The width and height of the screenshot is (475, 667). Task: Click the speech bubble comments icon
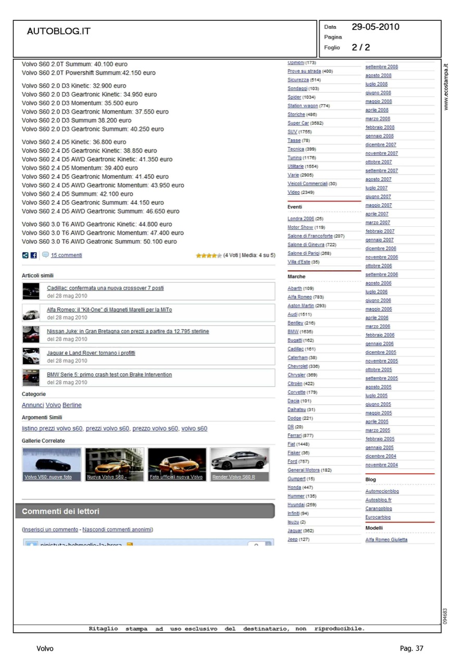45,255
